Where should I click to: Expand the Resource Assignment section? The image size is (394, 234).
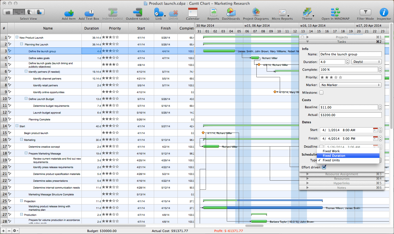(x=342, y=174)
